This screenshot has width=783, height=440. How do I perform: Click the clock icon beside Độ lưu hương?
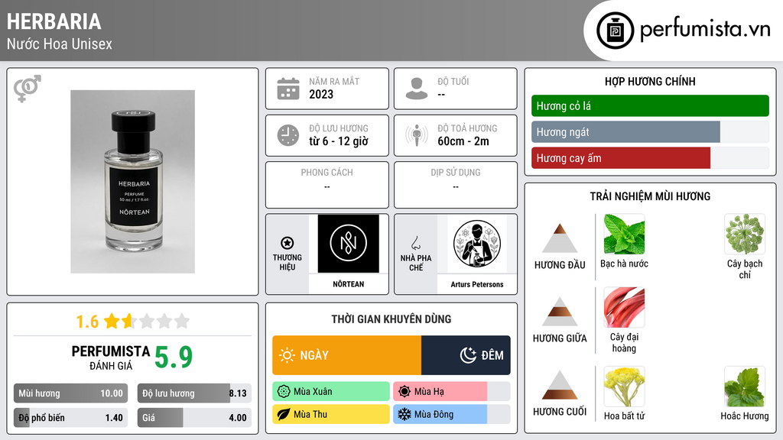point(288,135)
